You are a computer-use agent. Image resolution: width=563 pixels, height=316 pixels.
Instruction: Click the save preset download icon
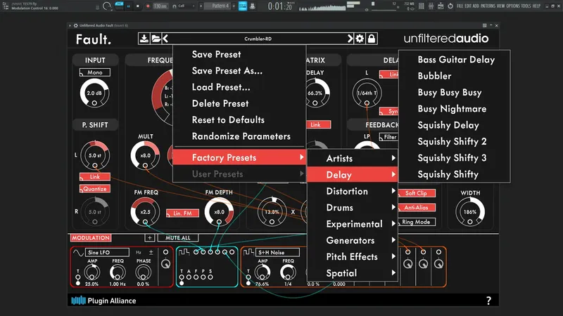tap(144, 39)
